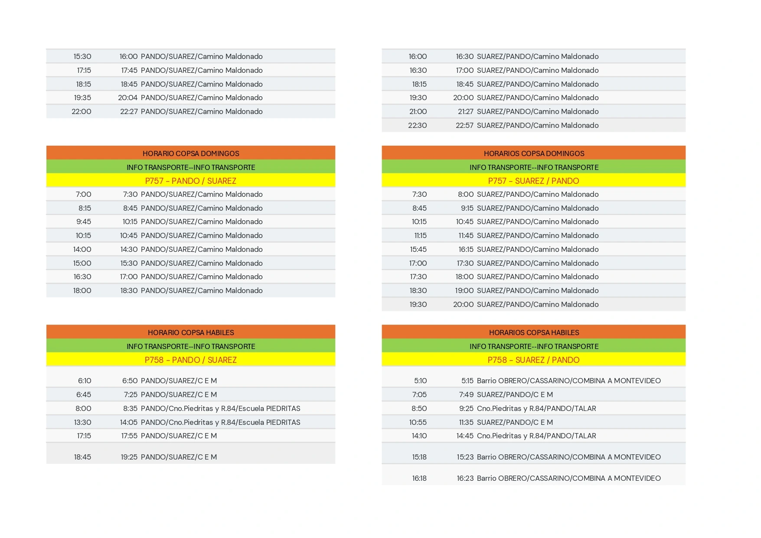Image resolution: width=761 pixels, height=538 pixels.
Task: Click the 6:10 departure time
Action: (x=85, y=381)
